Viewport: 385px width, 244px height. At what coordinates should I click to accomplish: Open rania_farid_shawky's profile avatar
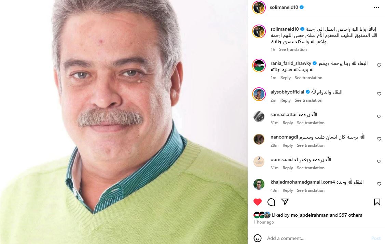coord(259,66)
